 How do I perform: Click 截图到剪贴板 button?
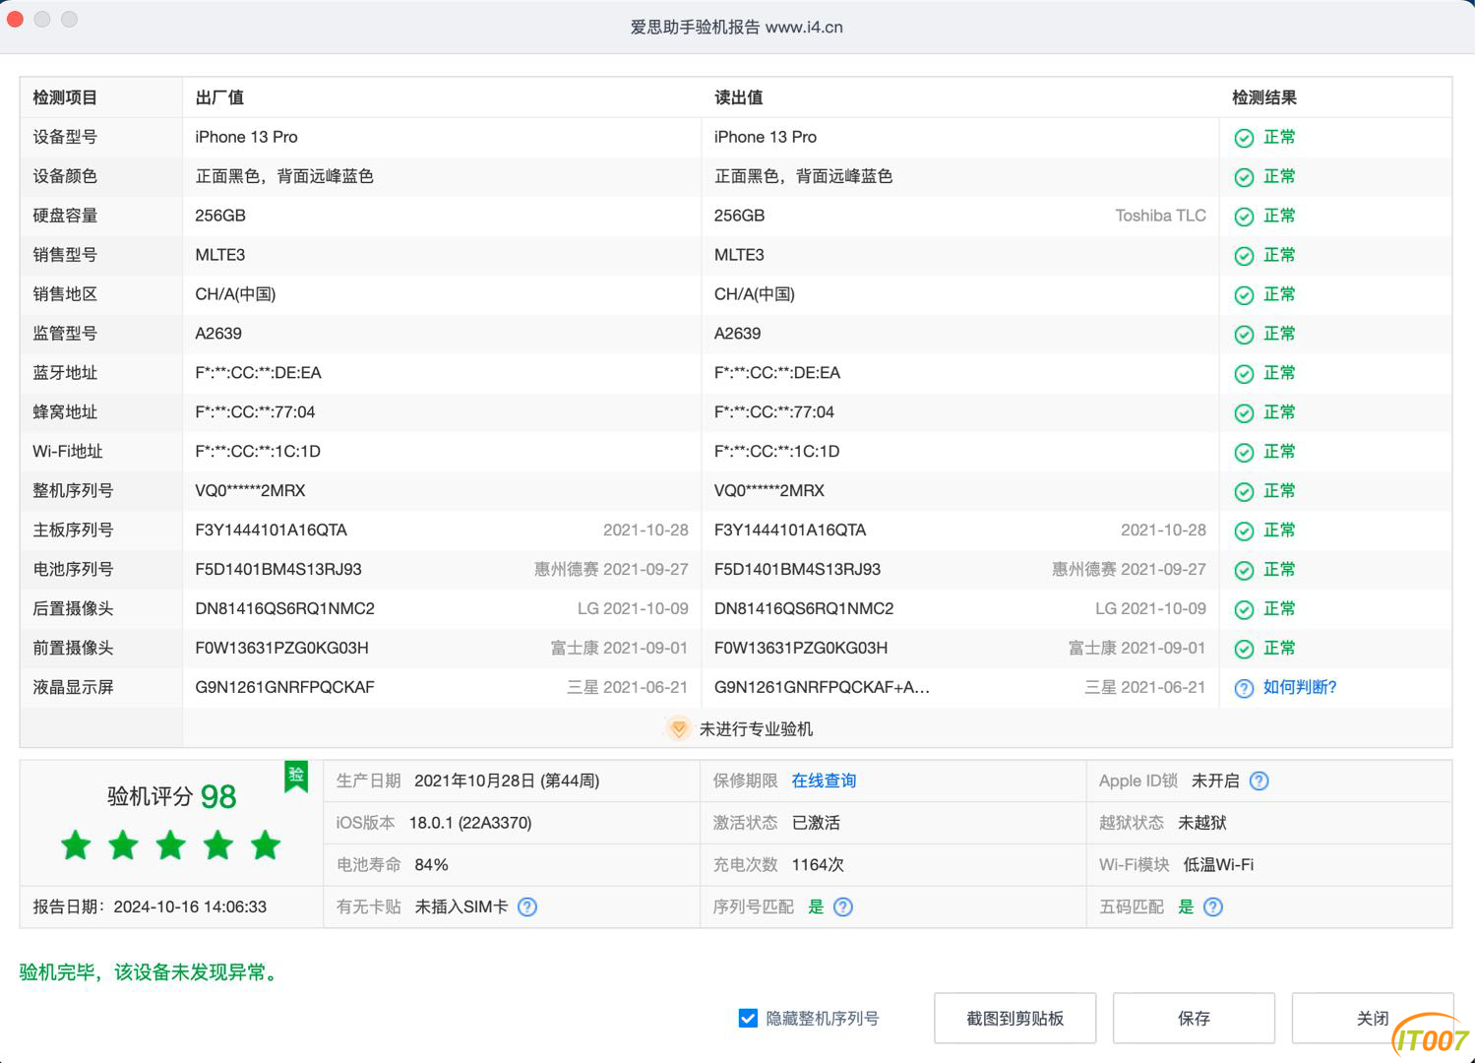1014,1018
